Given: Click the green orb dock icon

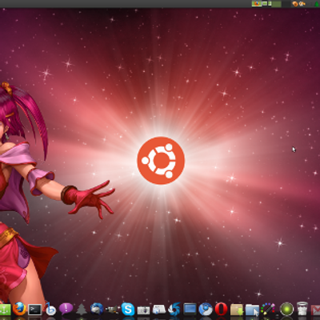Looking at the screenshot, I should pyautogui.click(x=286, y=310).
